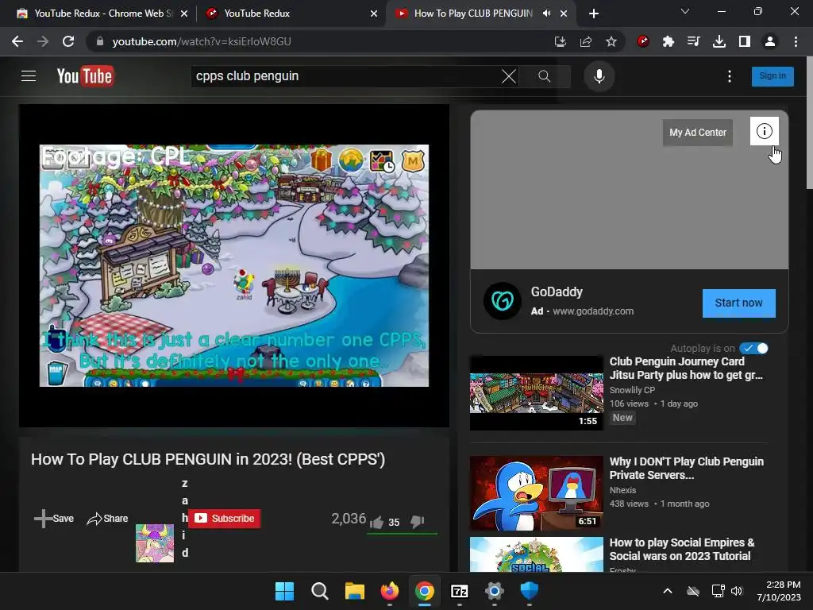Dislike the video with thumbs down
813x610 pixels.
pos(418,521)
